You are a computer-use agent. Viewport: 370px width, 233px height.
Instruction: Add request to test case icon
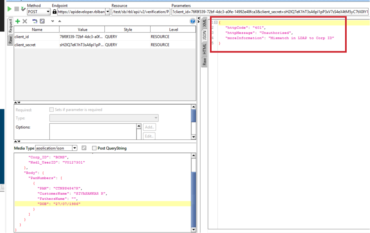pyautogui.click(x=23, y=9)
